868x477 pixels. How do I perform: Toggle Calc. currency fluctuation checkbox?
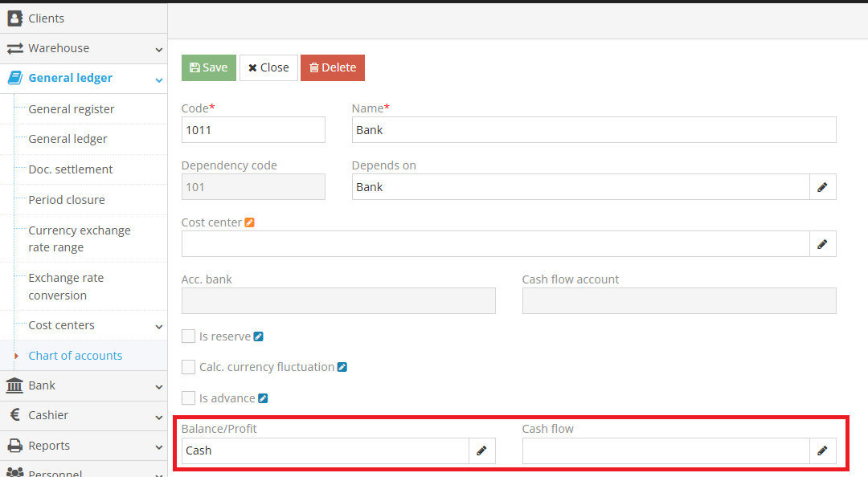pos(189,367)
